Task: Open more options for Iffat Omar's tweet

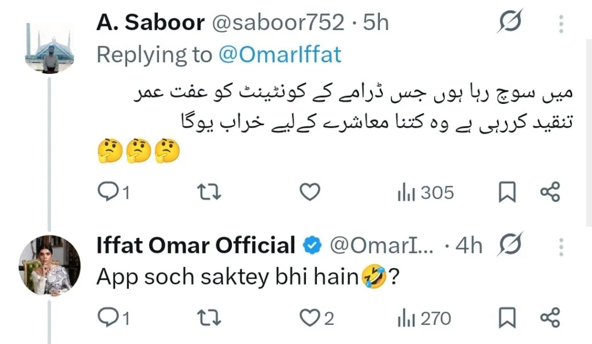Action: point(561,246)
